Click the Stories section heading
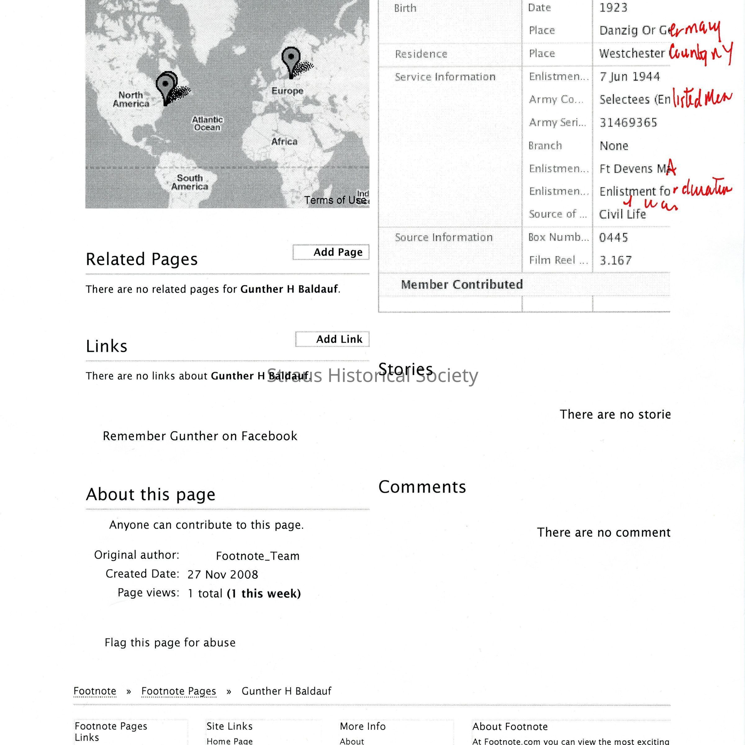Viewport: 745px width, 745px height. click(405, 369)
